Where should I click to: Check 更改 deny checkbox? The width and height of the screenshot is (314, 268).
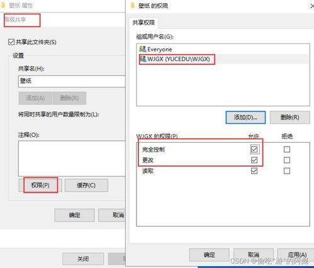coord(287,160)
